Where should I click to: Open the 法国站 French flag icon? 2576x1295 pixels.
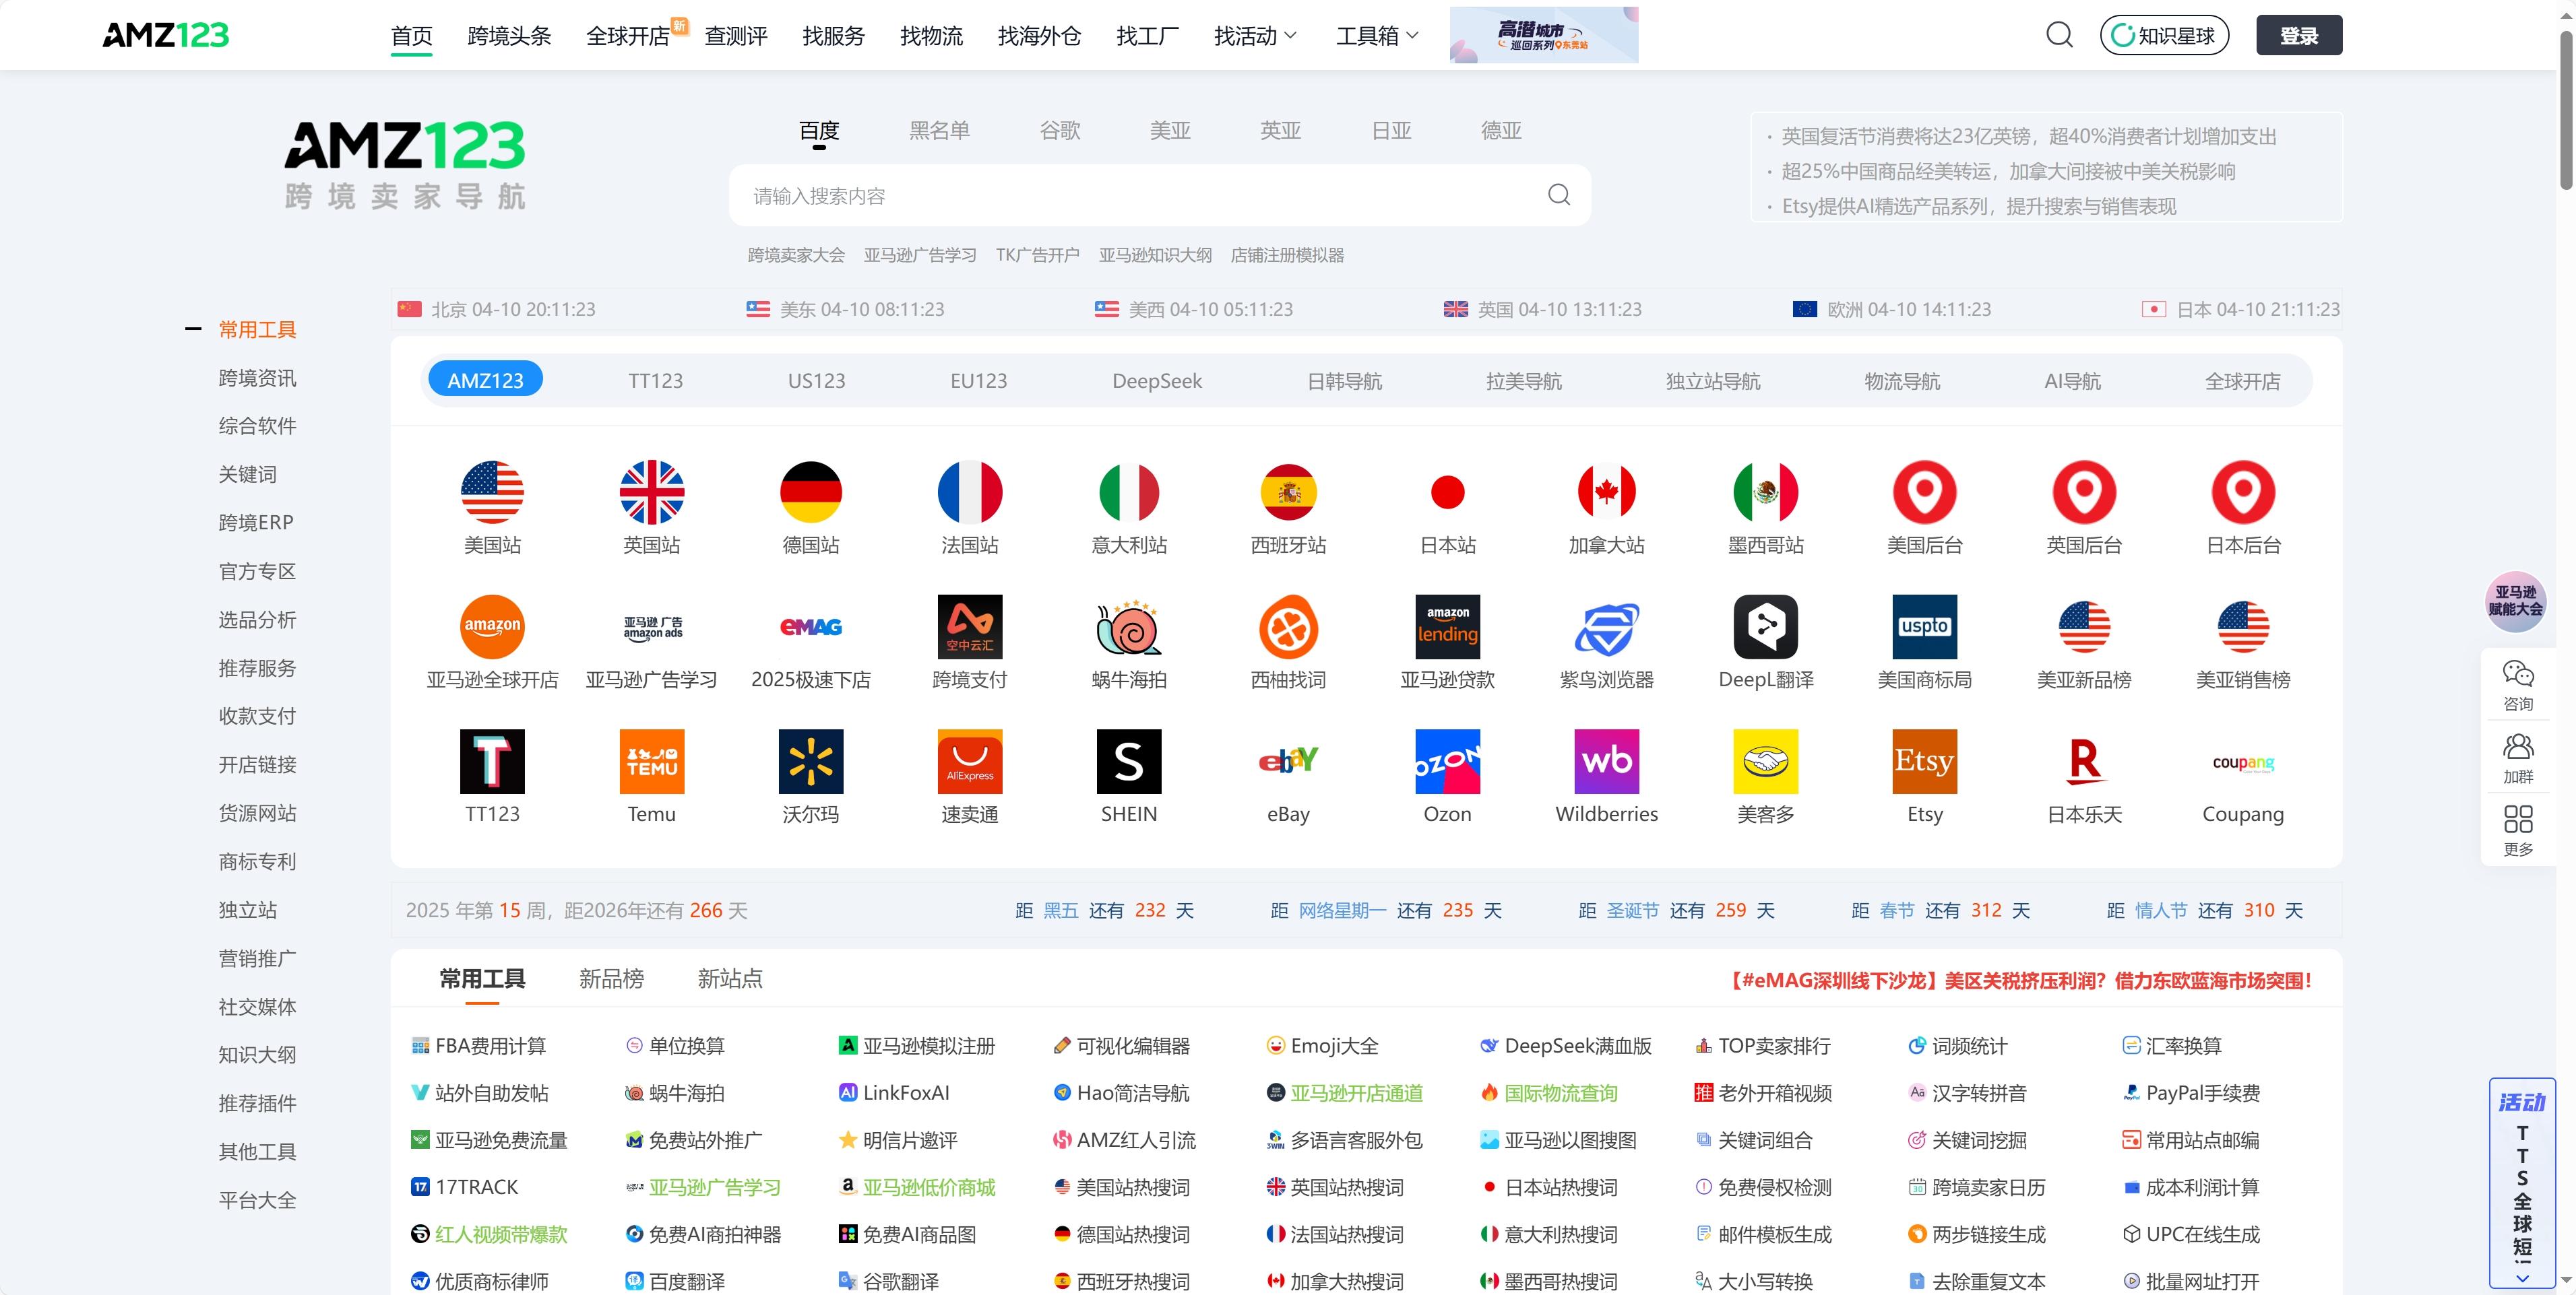pos(970,492)
